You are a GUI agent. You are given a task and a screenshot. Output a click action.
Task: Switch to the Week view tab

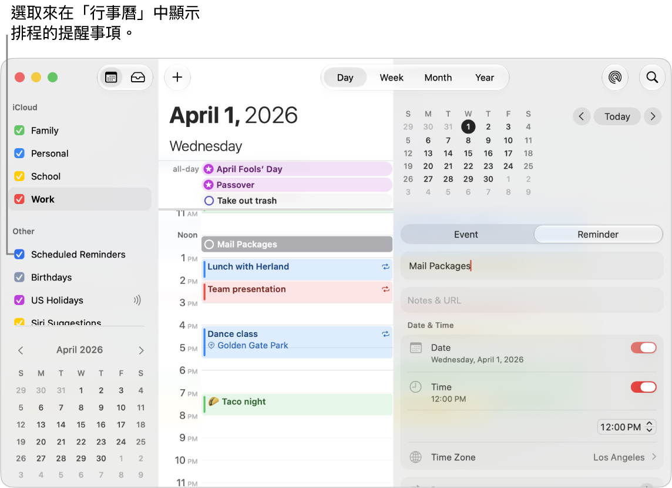(391, 78)
